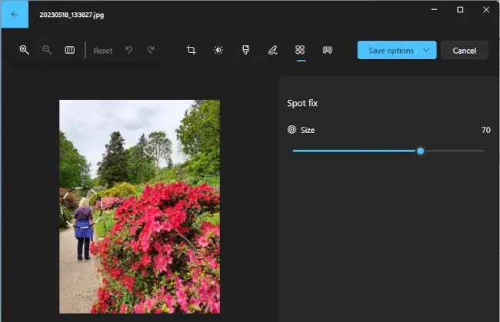Click the woman in the photo
This screenshot has height=322, width=500.
pyautogui.click(x=83, y=229)
